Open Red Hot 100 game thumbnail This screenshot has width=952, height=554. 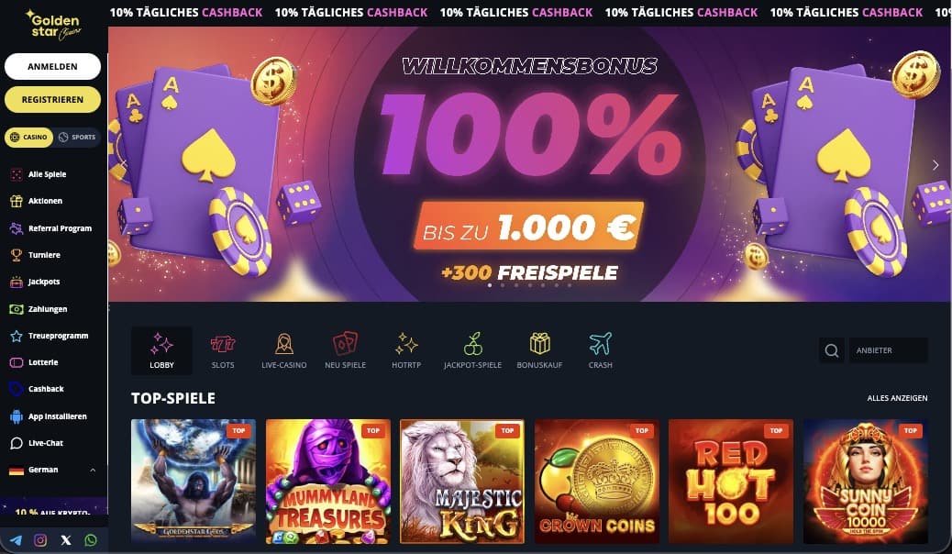coord(731,482)
